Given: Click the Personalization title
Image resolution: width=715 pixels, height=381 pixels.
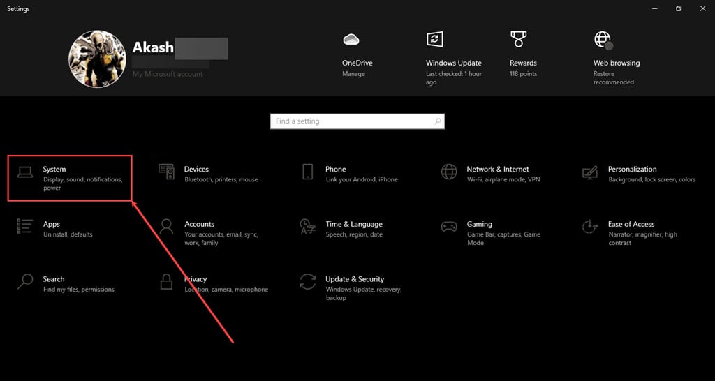Looking at the screenshot, I should point(632,169).
